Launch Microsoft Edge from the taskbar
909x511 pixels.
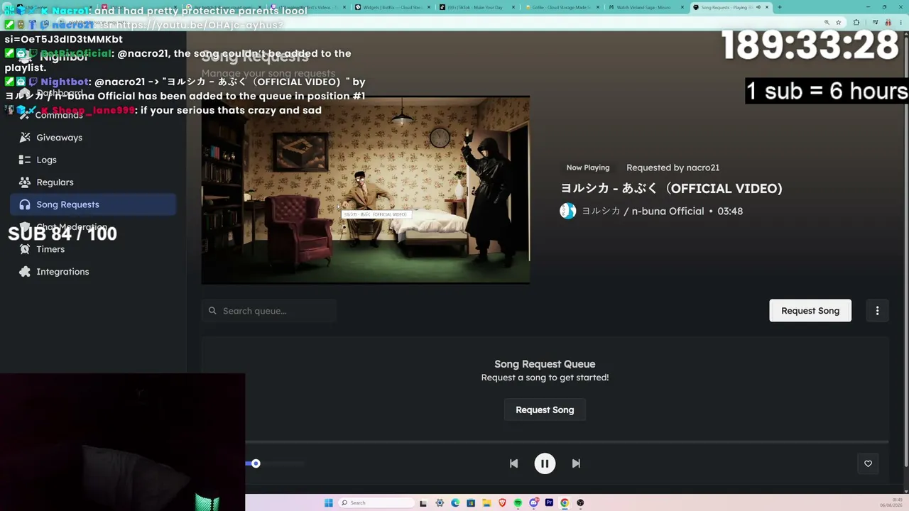point(455,503)
